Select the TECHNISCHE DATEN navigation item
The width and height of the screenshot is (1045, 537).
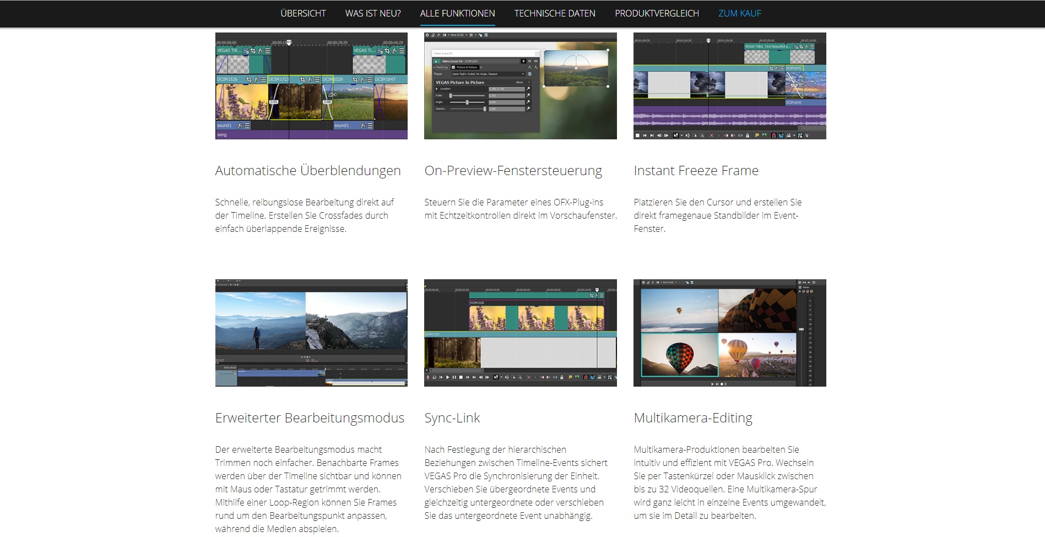pyautogui.click(x=555, y=13)
